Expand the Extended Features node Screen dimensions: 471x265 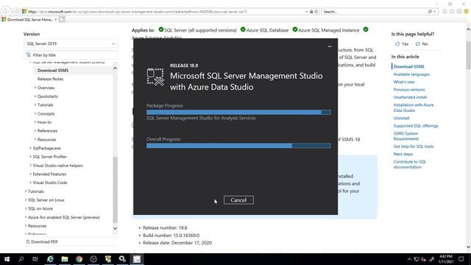point(30,174)
